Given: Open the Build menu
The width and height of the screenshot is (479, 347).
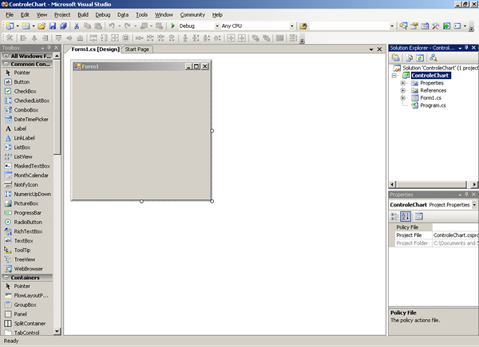Looking at the screenshot, I should pyautogui.click(x=83, y=14).
